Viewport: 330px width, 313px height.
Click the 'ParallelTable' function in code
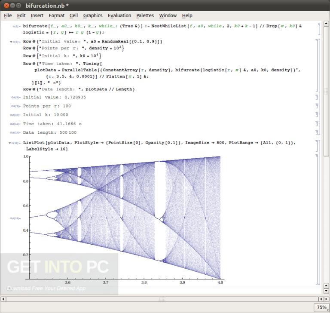click(x=79, y=70)
